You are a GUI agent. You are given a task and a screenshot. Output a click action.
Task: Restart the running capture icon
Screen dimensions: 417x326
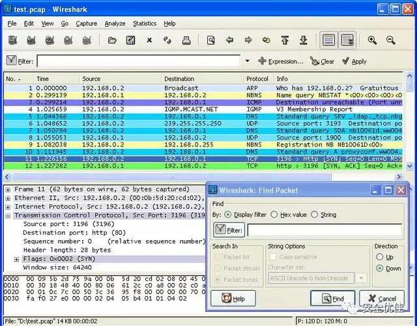87,40
